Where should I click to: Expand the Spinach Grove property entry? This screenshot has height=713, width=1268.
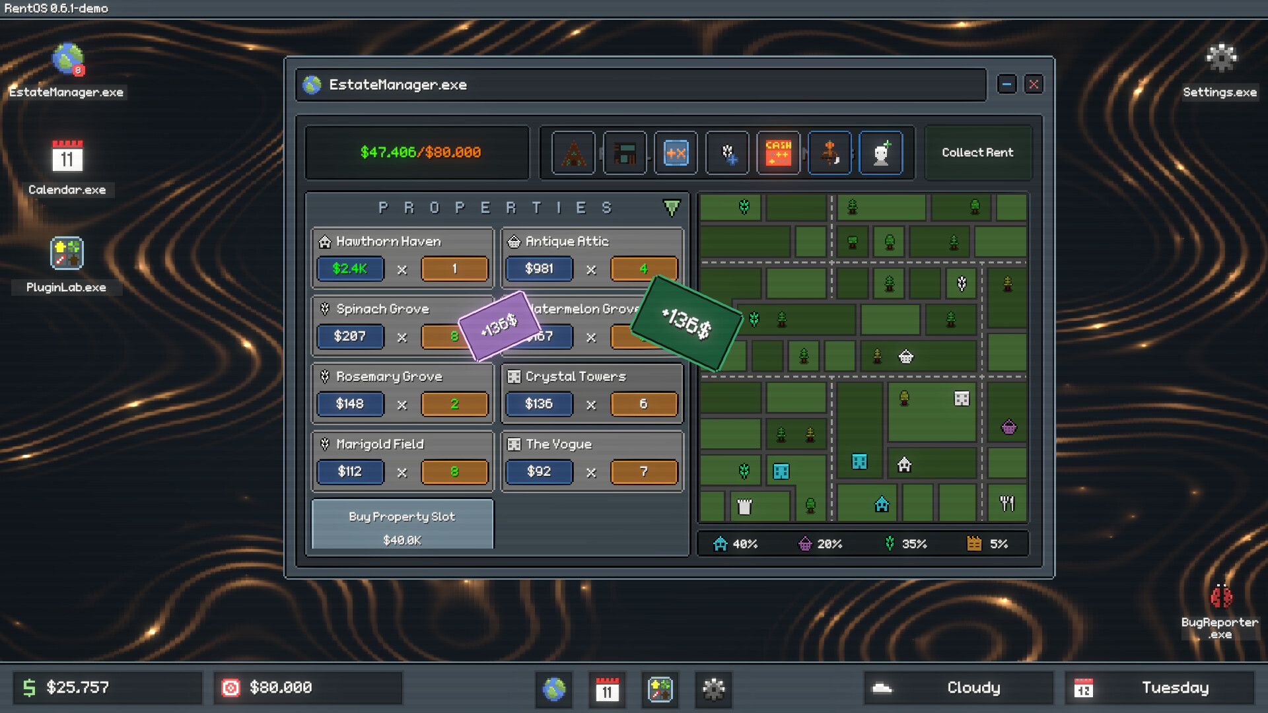point(382,308)
